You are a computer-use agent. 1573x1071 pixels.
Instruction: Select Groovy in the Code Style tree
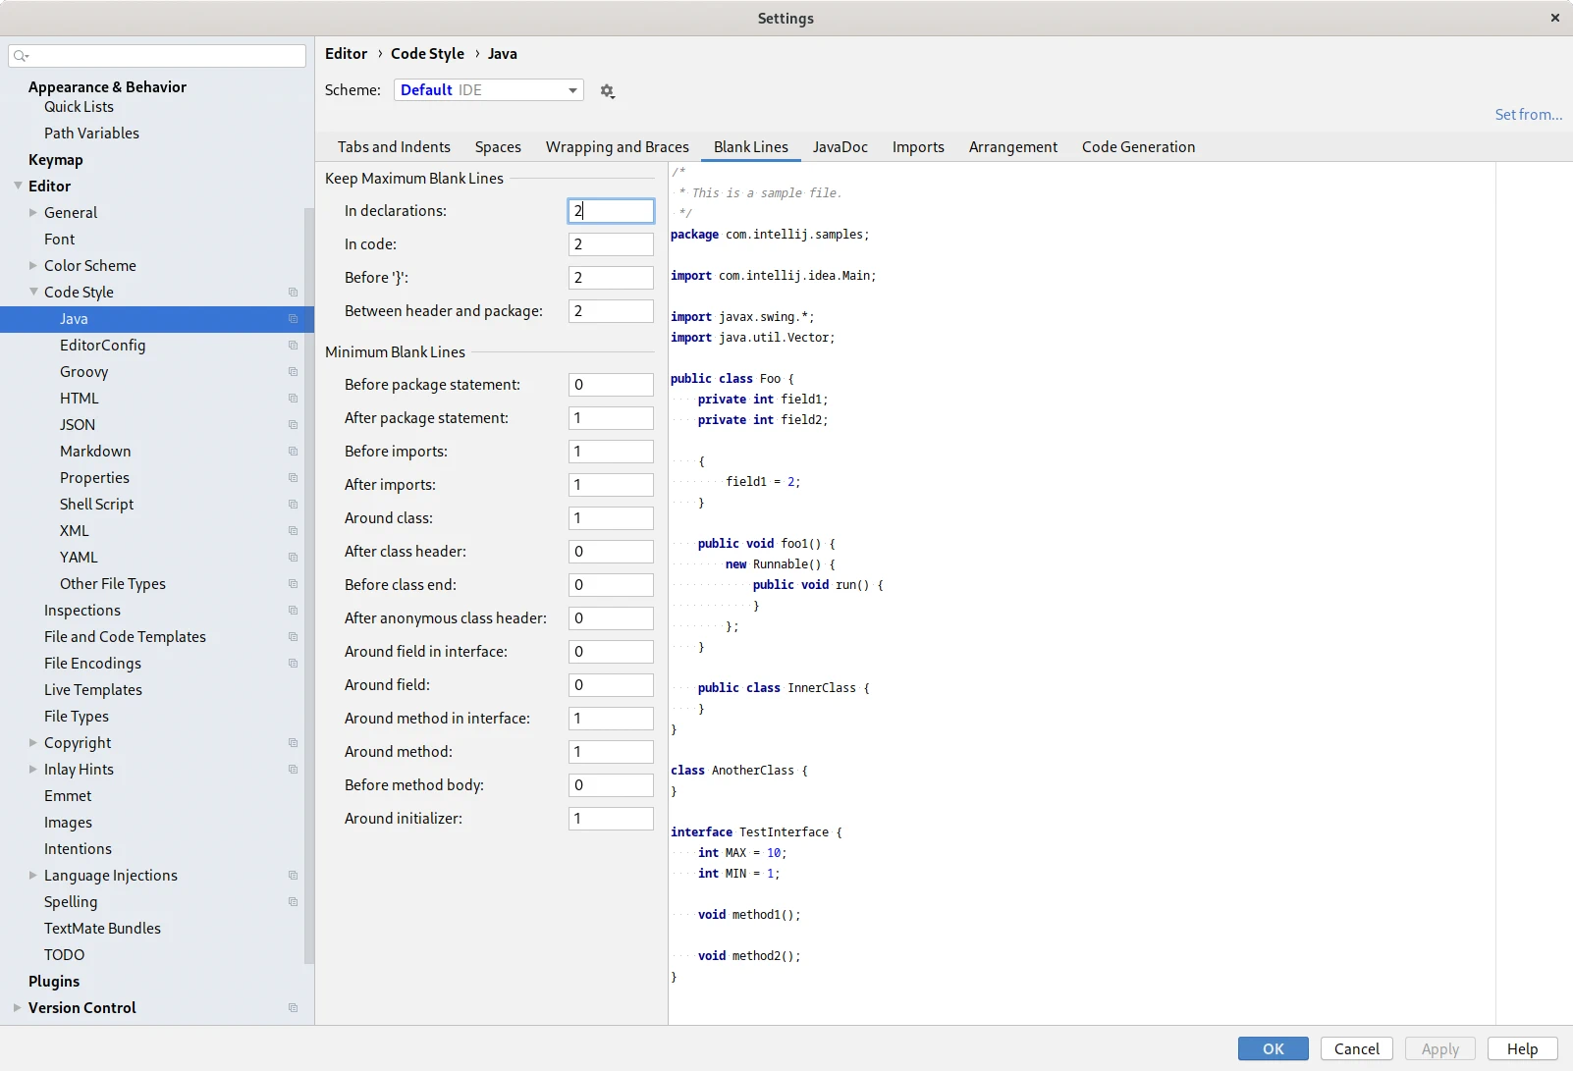[x=83, y=372]
